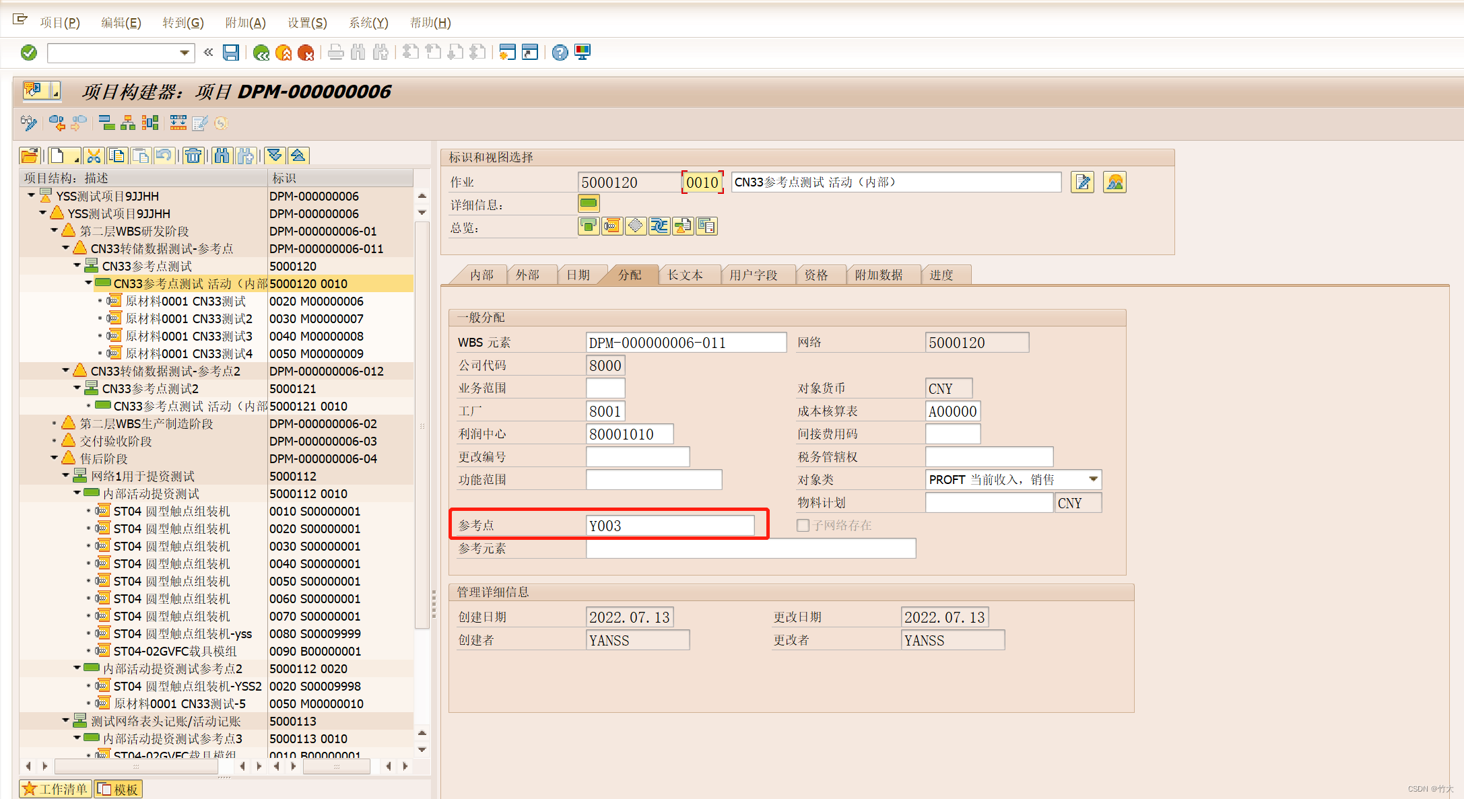The height and width of the screenshot is (799, 1464).
Task: Open the 对象类 PROFT dropdown list
Action: click(1092, 479)
